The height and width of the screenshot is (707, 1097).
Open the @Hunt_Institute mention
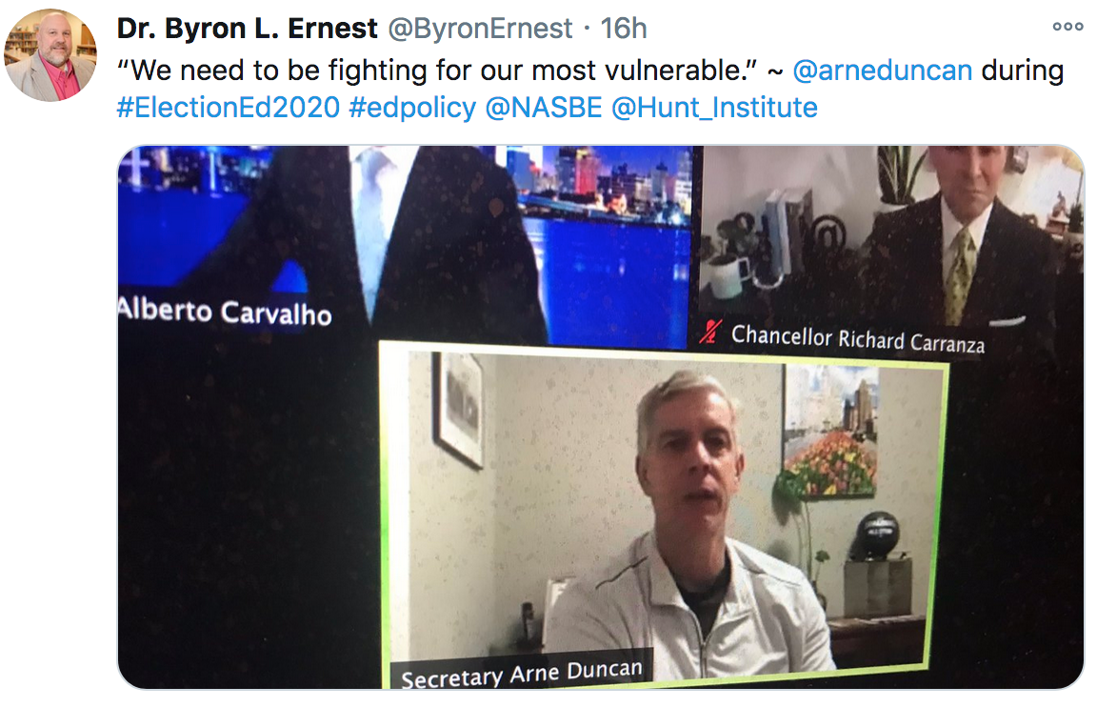[714, 108]
